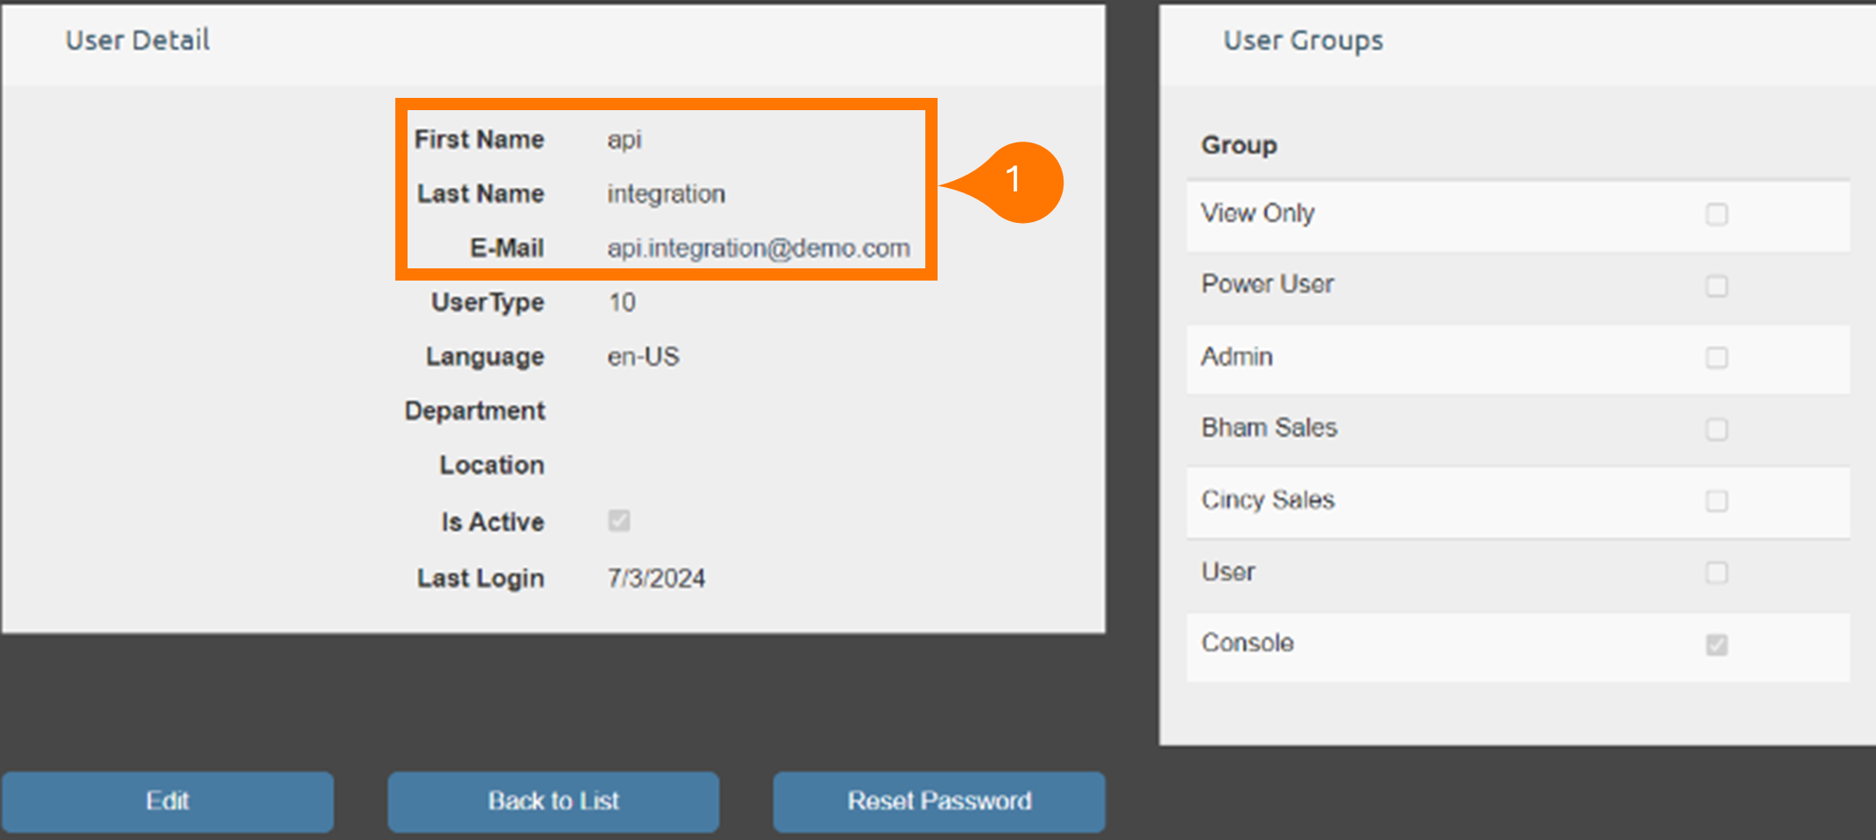Toggle the Cincy Sales group checkbox
Image resolution: width=1876 pixels, height=840 pixels.
click(1716, 501)
